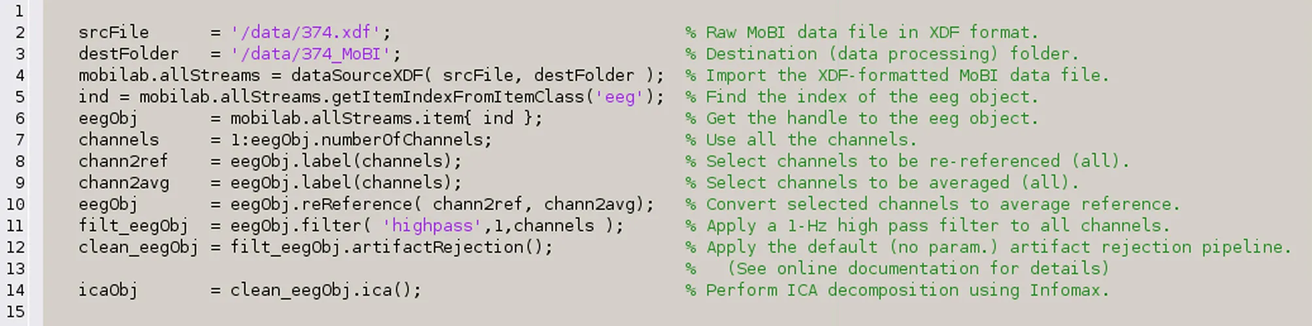Viewport: 1312px width, 326px height.
Task: Click the '/data/374.xdf' string literal
Action: click(306, 33)
